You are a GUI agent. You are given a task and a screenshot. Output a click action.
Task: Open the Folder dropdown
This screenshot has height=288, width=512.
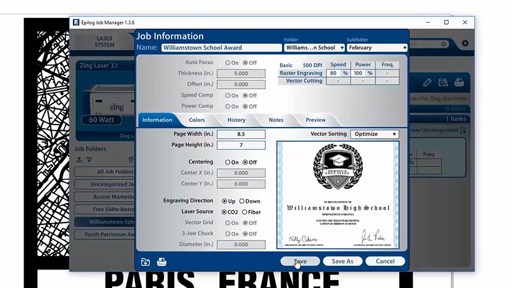pyautogui.click(x=313, y=47)
